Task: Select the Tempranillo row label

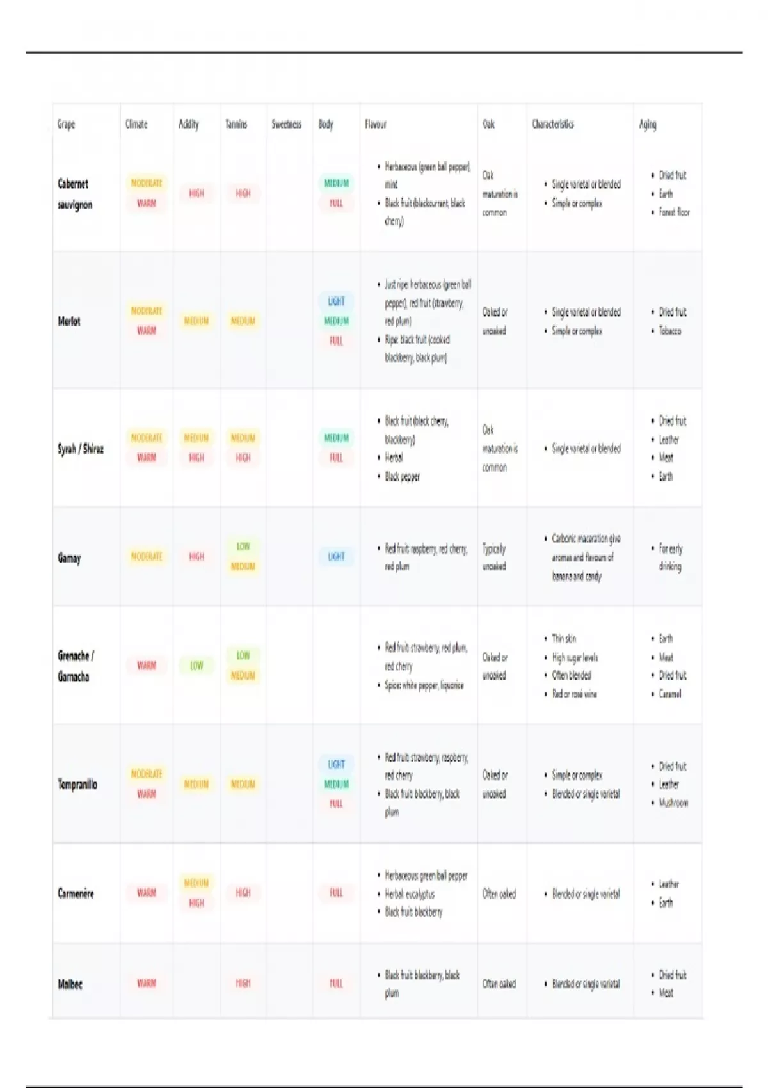Action: pos(77,784)
